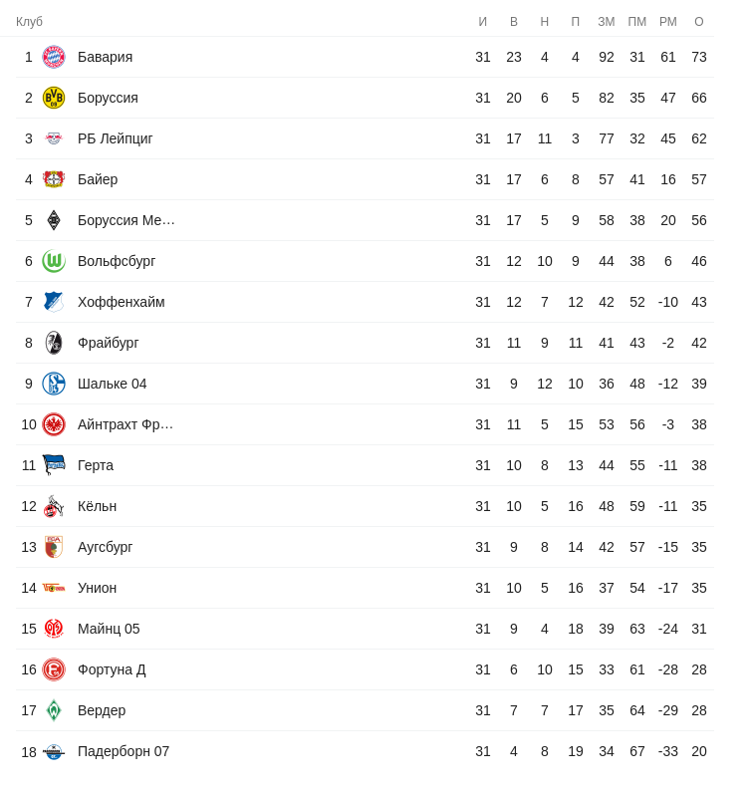Screen dimensions: 749x795
Task: Select the Аугсбург team name
Action: pos(106,547)
